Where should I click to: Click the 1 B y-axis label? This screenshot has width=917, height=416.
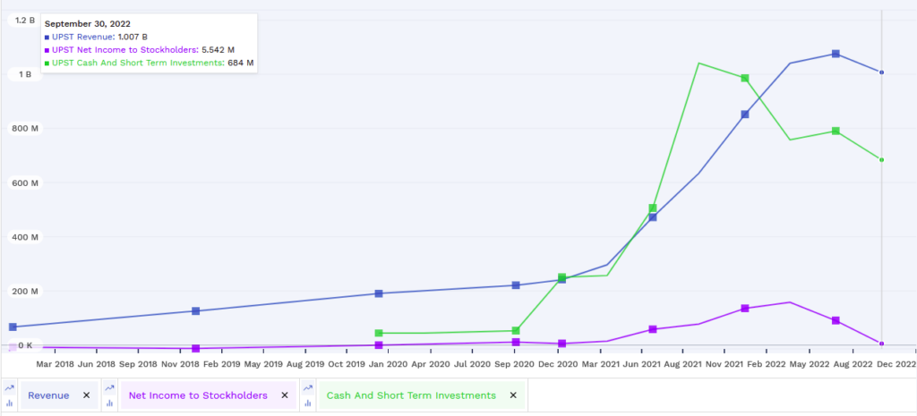pos(24,75)
